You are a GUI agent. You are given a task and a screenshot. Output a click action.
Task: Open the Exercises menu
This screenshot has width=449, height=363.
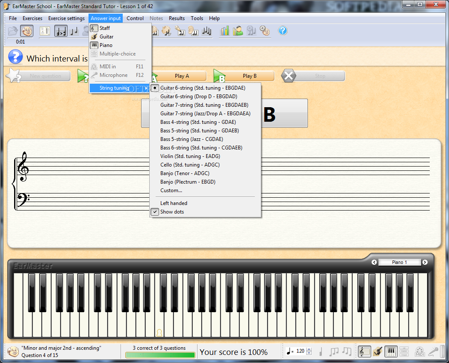(32, 18)
